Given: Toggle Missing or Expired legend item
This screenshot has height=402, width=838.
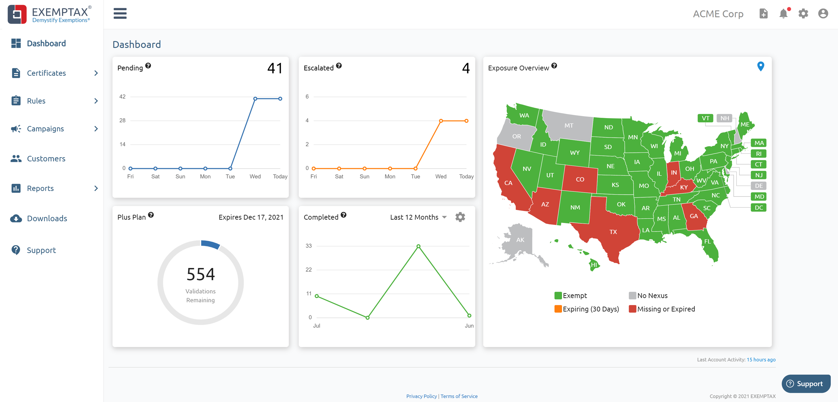Looking at the screenshot, I should 662,309.
